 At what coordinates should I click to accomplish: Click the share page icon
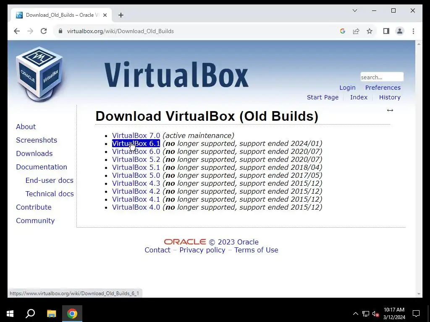[x=356, y=31]
